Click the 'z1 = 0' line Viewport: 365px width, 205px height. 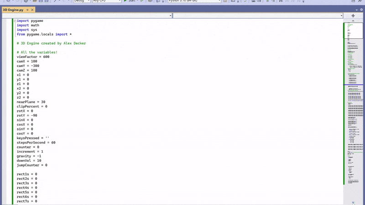click(23, 84)
